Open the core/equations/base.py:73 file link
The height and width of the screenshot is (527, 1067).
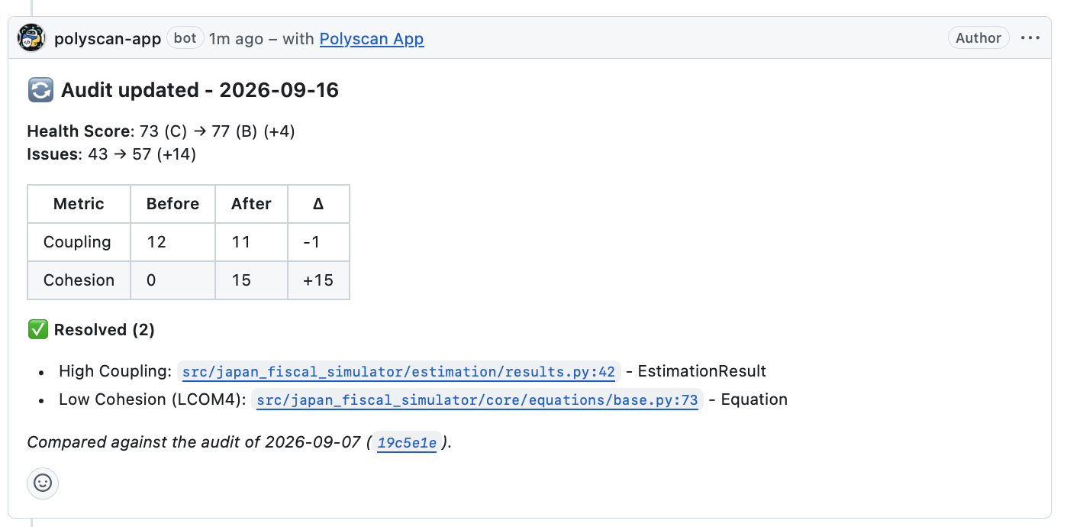click(x=477, y=400)
